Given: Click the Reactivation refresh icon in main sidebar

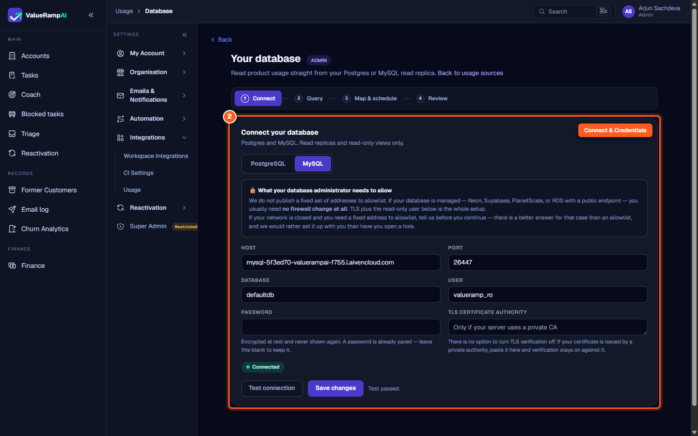Looking at the screenshot, I should click(12, 153).
